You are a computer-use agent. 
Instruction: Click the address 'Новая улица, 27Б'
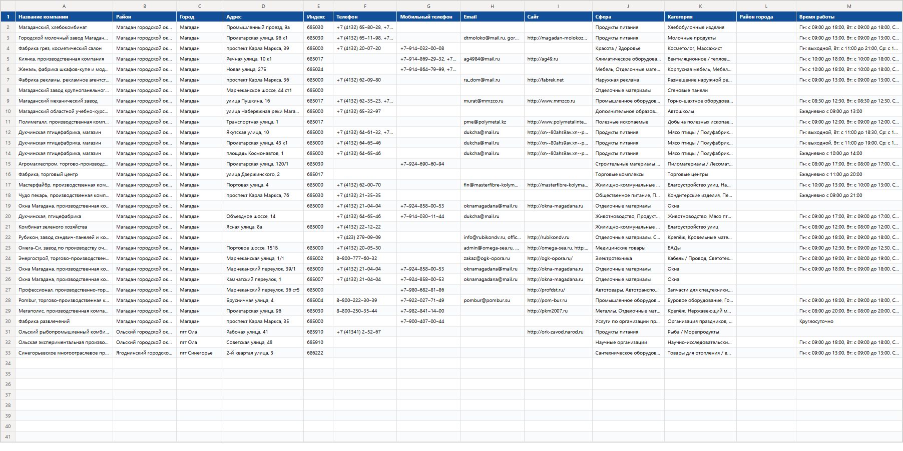point(263,69)
